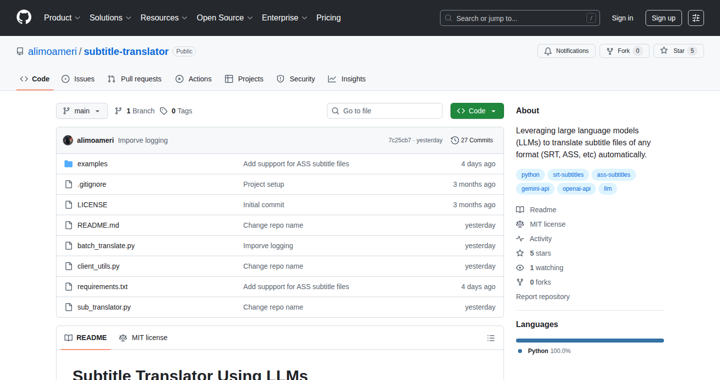Switch to the Security tab

tap(296, 79)
